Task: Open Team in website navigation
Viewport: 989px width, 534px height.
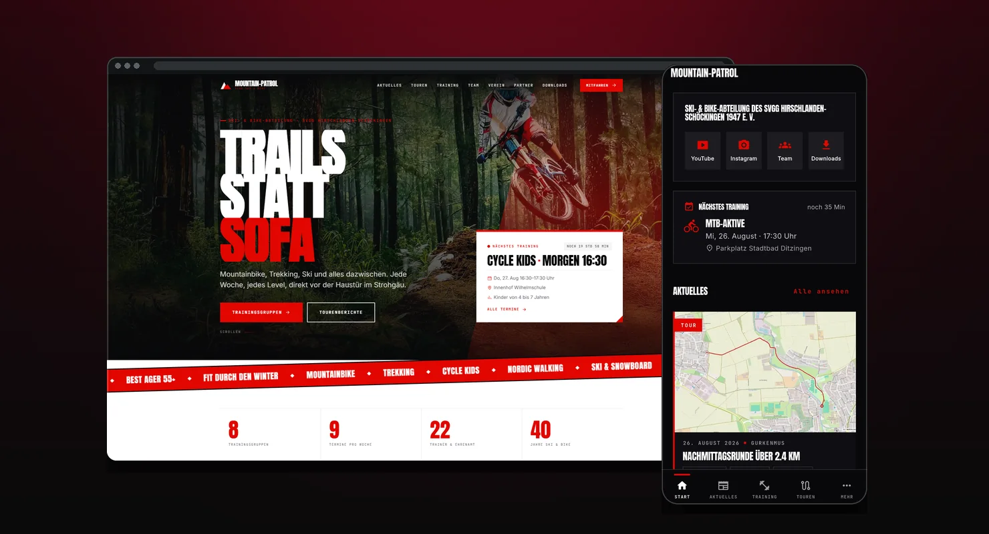Action: click(473, 85)
